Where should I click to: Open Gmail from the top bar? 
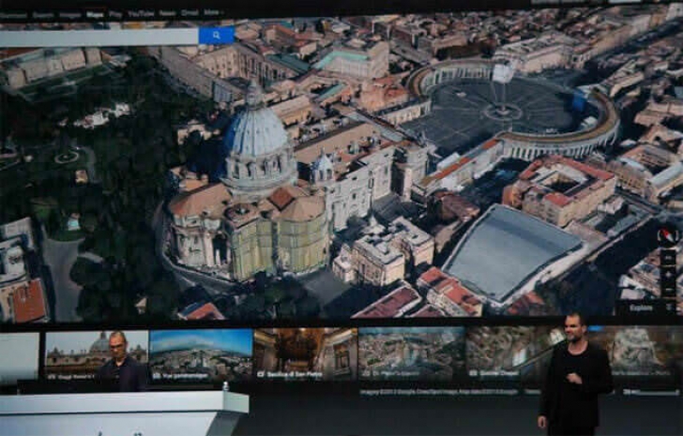click(x=190, y=15)
